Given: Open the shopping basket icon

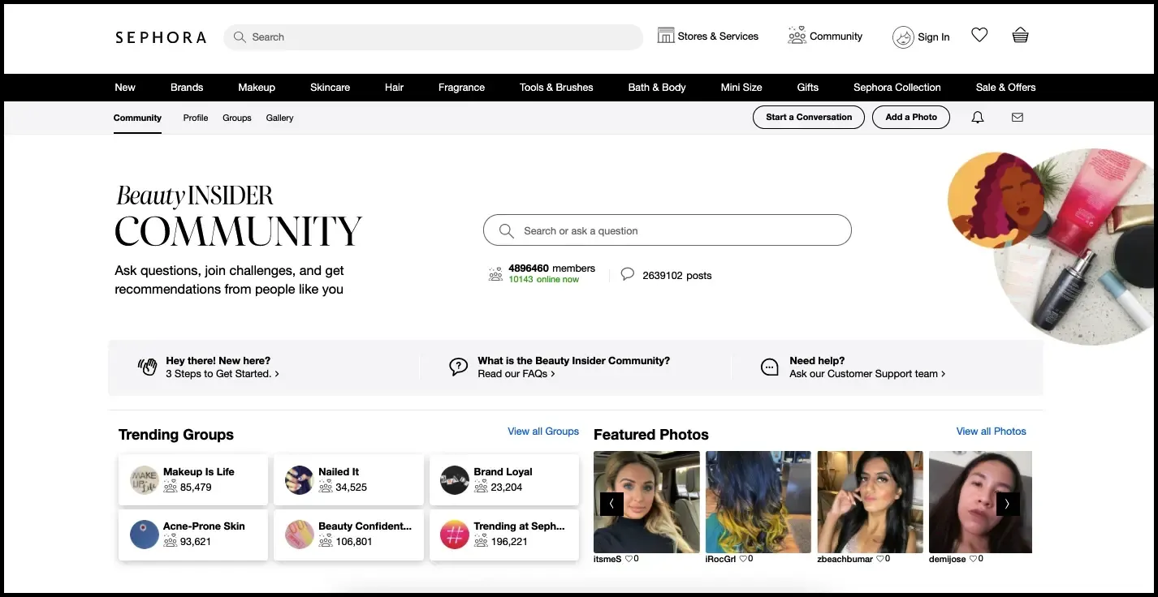Looking at the screenshot, I should 1021,35.
